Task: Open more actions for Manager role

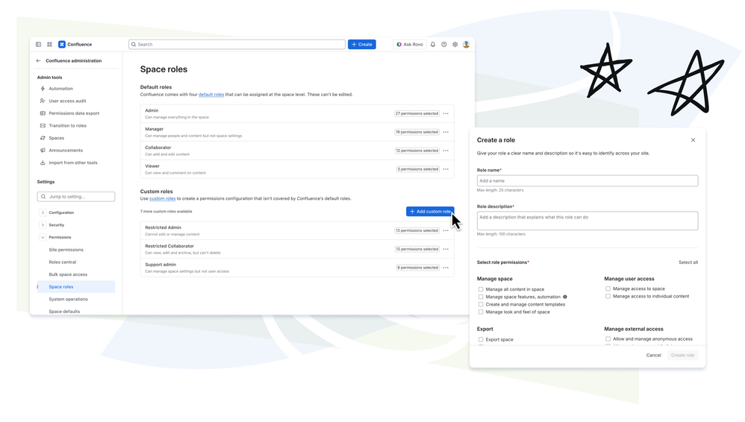Action: click(x=446, y=132)
